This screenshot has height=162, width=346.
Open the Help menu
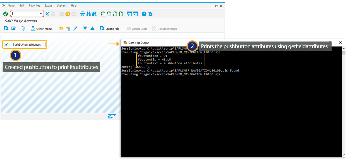click(74, 5)
